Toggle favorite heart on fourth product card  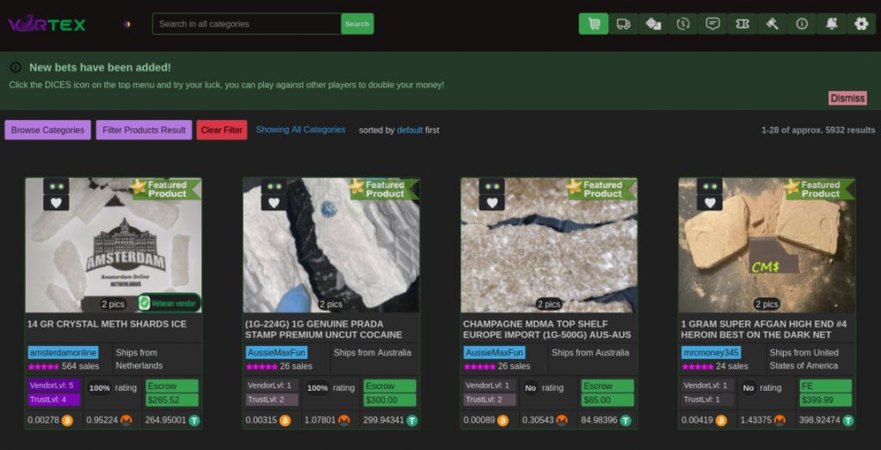click(710, 204)
